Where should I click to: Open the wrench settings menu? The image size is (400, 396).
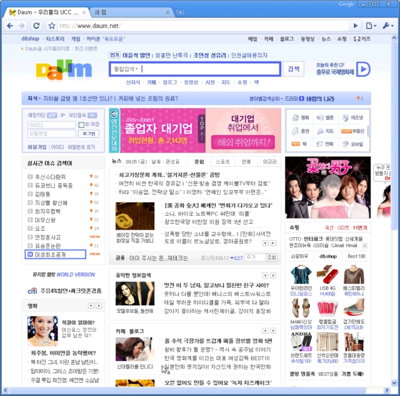[388, 26]
